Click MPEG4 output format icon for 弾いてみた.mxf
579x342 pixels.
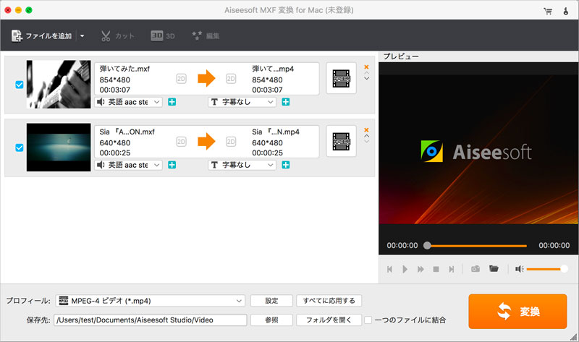tap(341, 78)
